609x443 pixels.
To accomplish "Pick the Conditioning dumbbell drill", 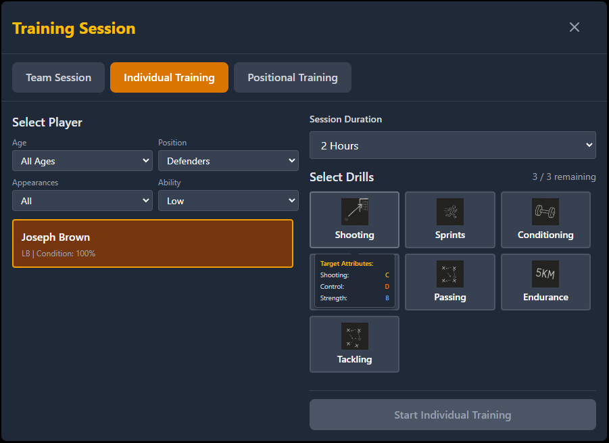I will 545,219.
